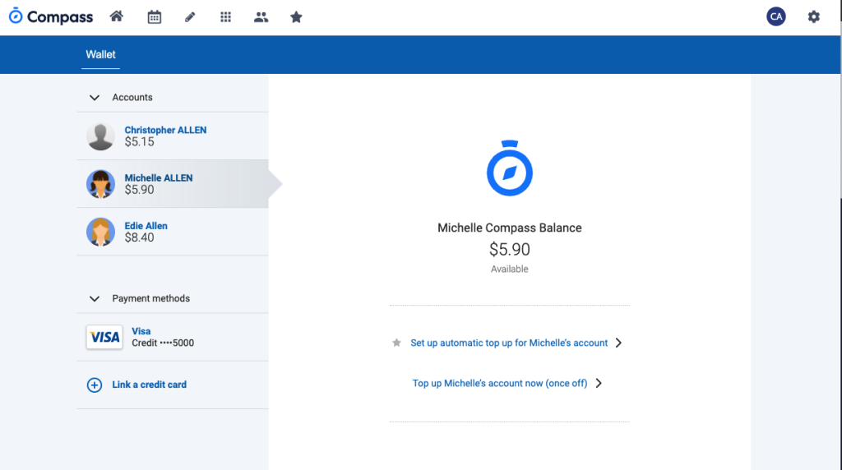Open the pencil learning tasks icon

click(x=190, y=17)
